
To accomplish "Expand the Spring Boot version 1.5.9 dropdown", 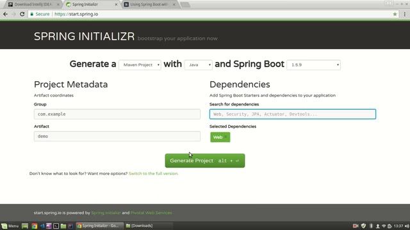I will [313, 65].
